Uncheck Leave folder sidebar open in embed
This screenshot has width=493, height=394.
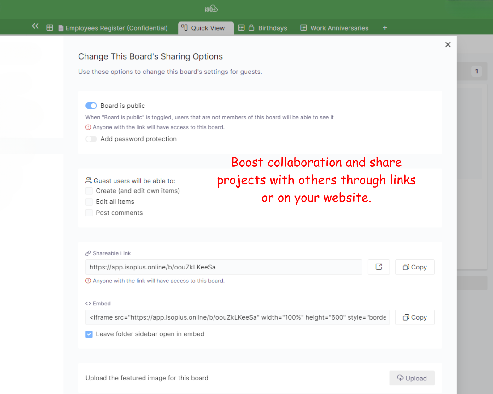[x=89, y=334]
